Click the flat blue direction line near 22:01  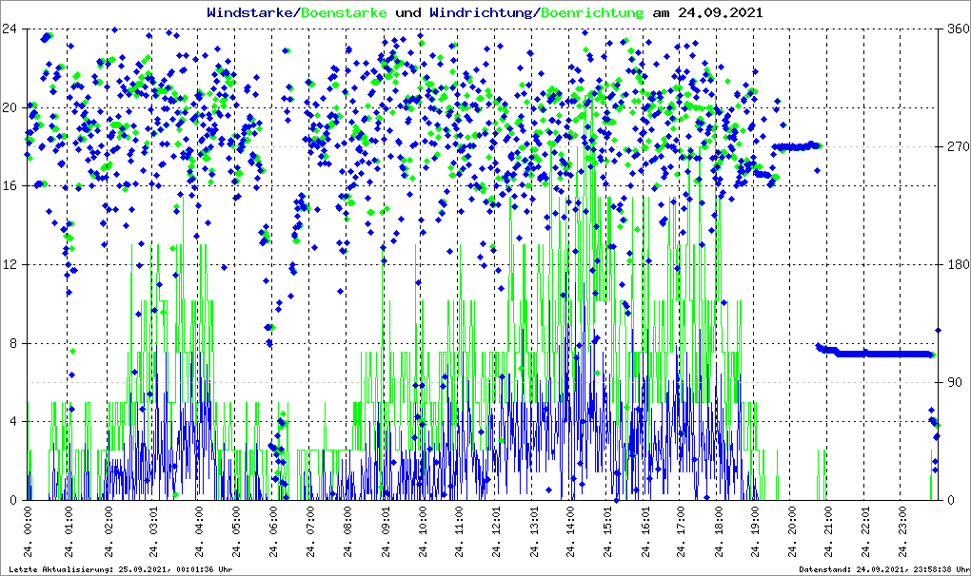click(x=866, y=354)
